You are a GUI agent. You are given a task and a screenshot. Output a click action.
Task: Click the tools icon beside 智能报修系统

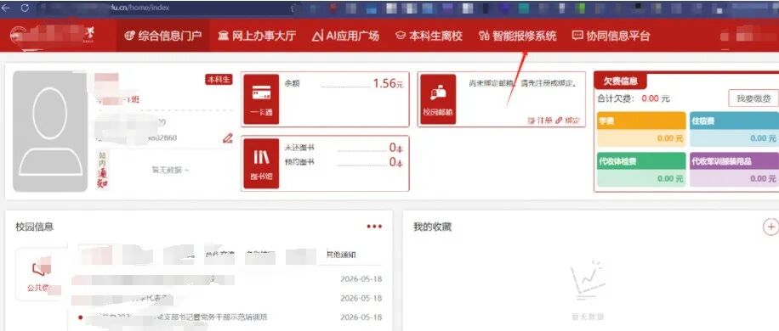click(484, 36)
